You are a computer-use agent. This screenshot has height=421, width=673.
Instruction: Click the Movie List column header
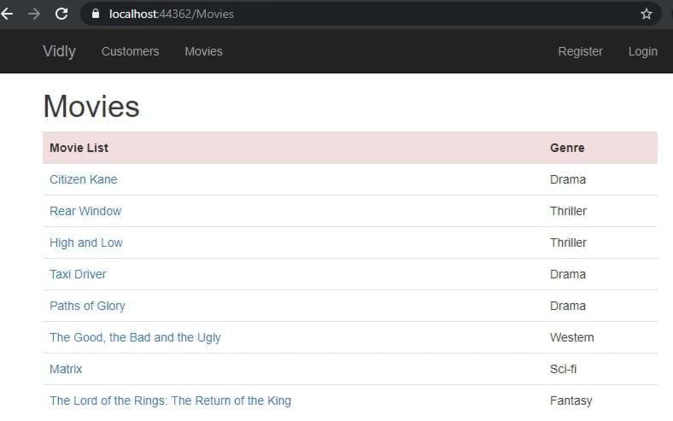pos(79,148)
